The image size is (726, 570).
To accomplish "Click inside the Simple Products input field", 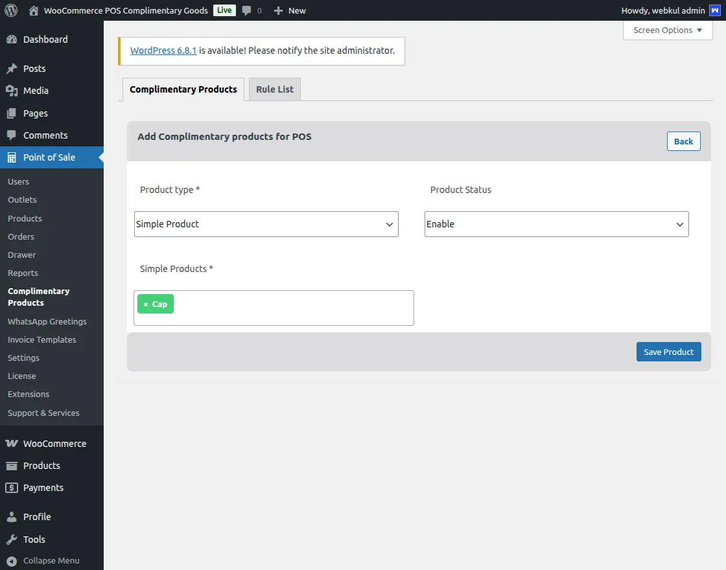I will click(292, 308).
